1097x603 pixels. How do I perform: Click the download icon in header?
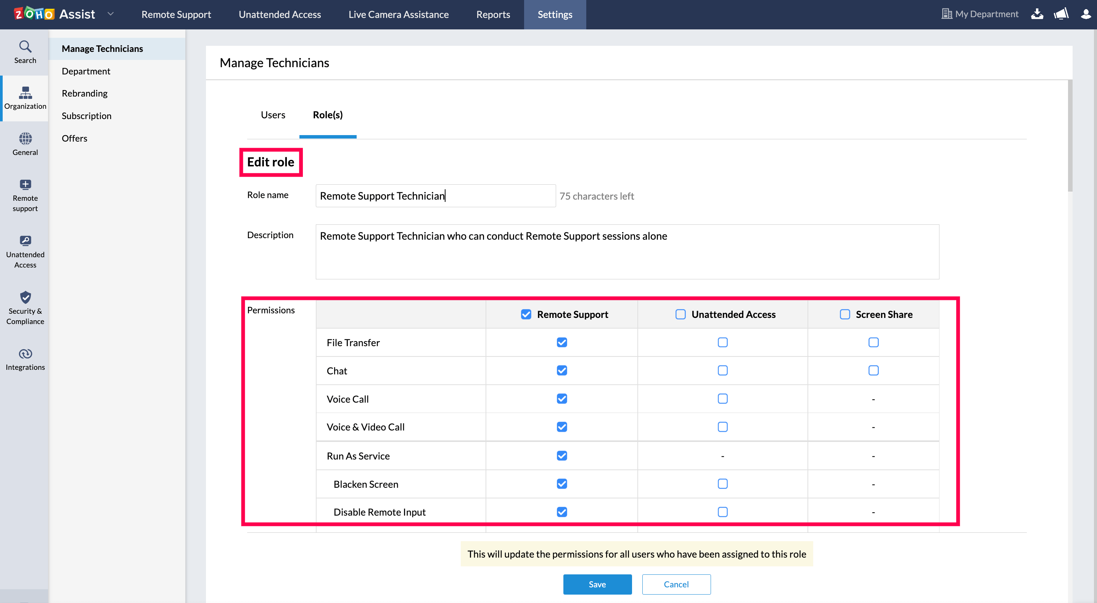[1037, 14]
